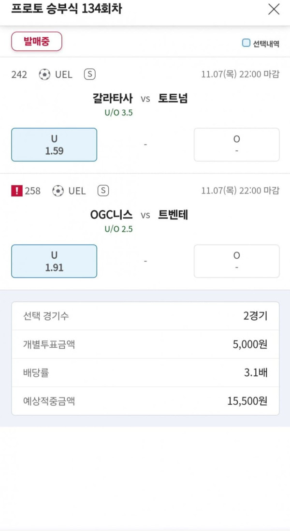
Task: Click the U/O 2.5 handicap label
Action: (x=118, y=229)
